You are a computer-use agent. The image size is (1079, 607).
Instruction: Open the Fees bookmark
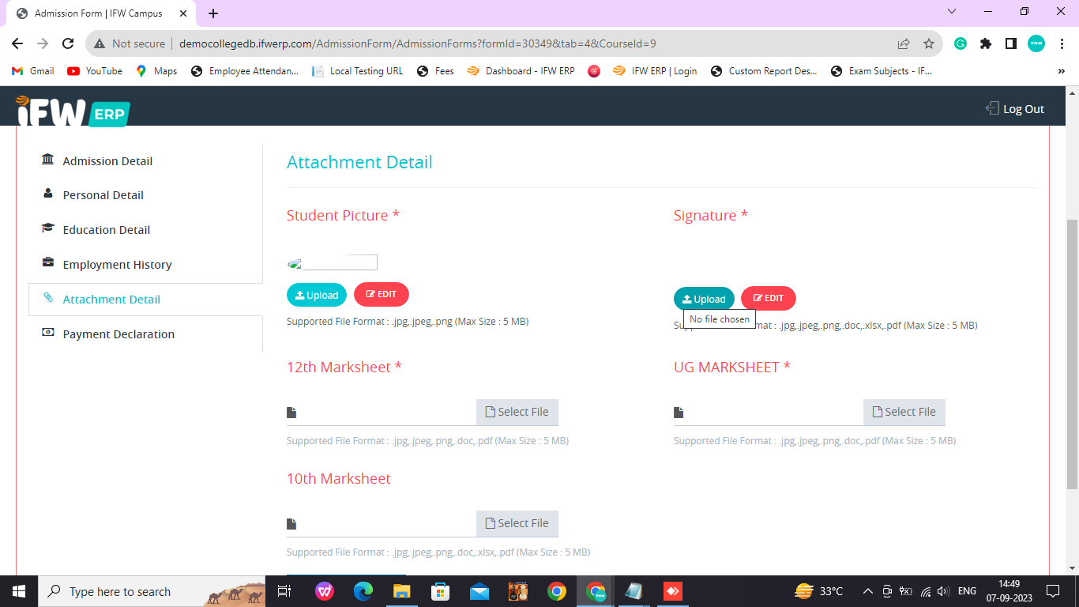(435, 71)
